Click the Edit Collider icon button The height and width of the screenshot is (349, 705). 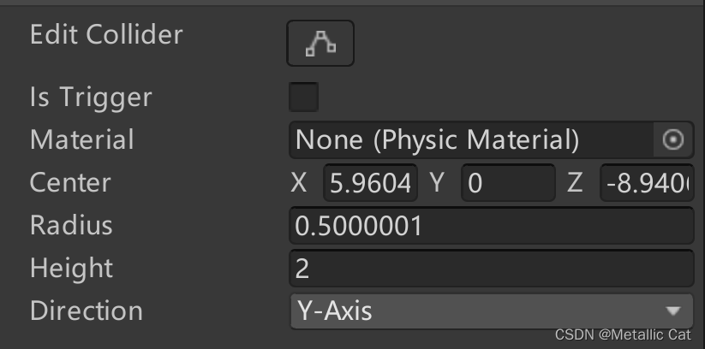point(320,43)
